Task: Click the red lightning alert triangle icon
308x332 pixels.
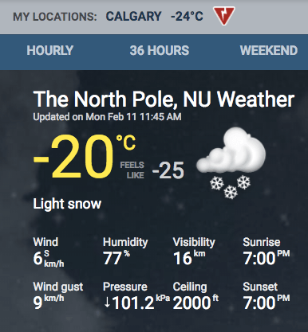Action: (224, 16)
